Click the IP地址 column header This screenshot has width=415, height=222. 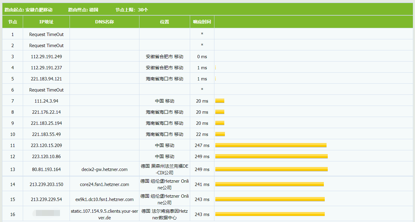tap(46, 22)
